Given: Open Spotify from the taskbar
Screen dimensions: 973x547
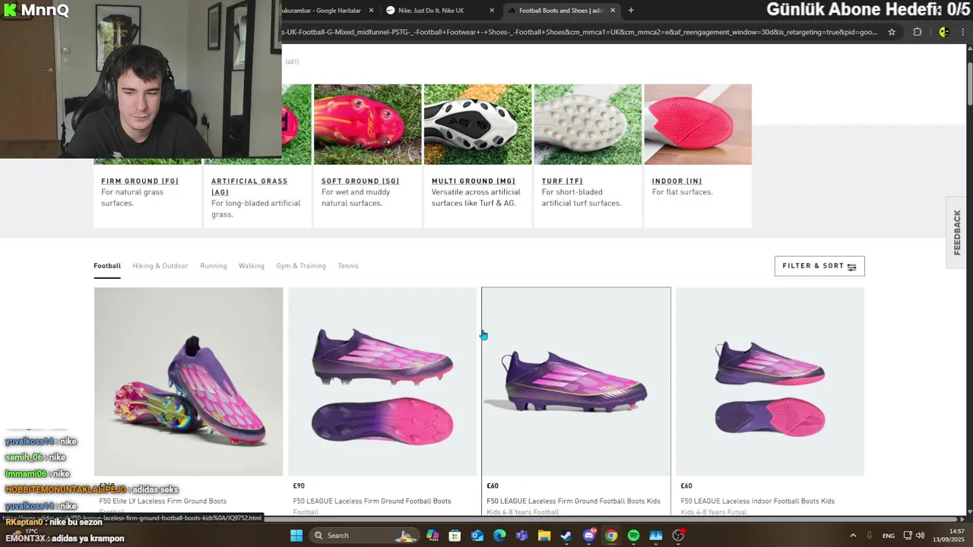Looking at the screenshot, I should [x=633, y=536].
